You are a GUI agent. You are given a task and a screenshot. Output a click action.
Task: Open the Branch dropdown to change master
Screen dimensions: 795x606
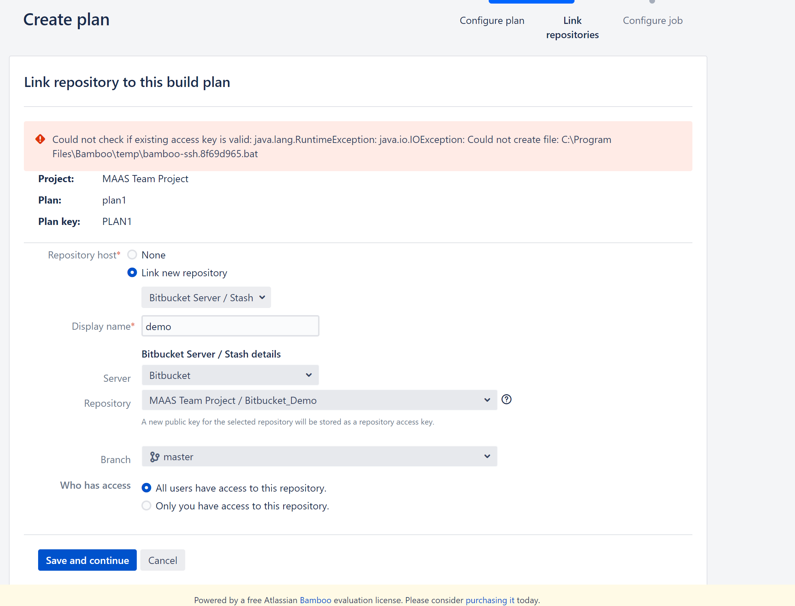coord(318,456)
